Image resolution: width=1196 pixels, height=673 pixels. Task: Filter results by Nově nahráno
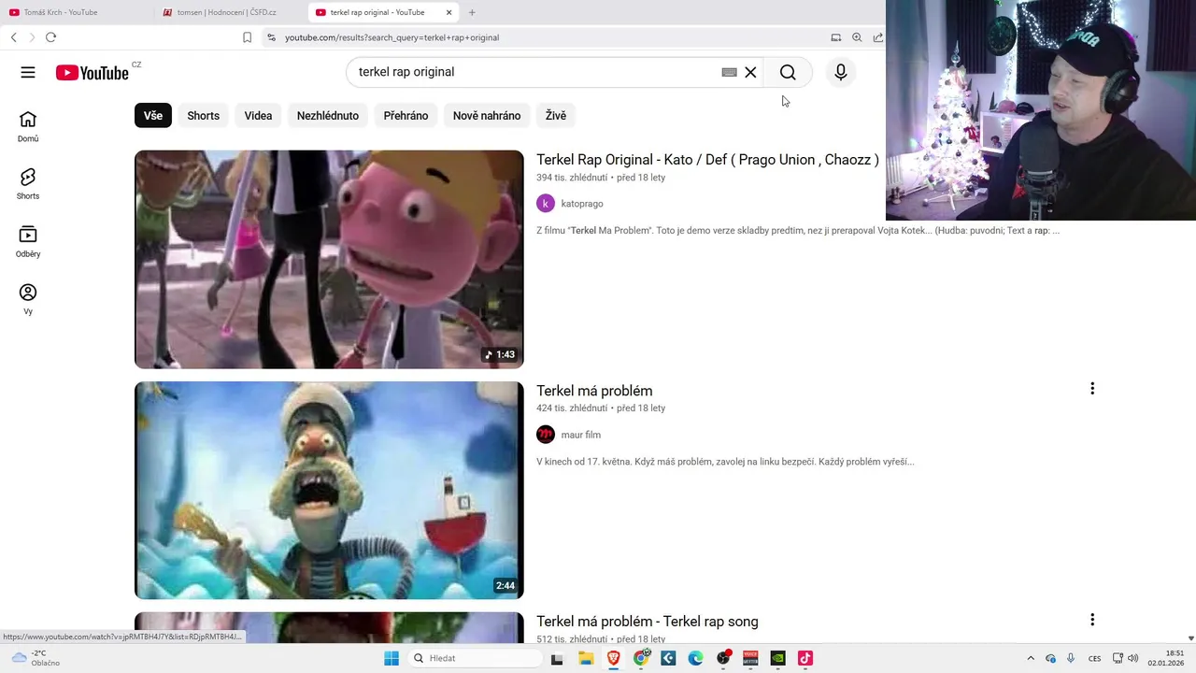click(x=487, y=116)
